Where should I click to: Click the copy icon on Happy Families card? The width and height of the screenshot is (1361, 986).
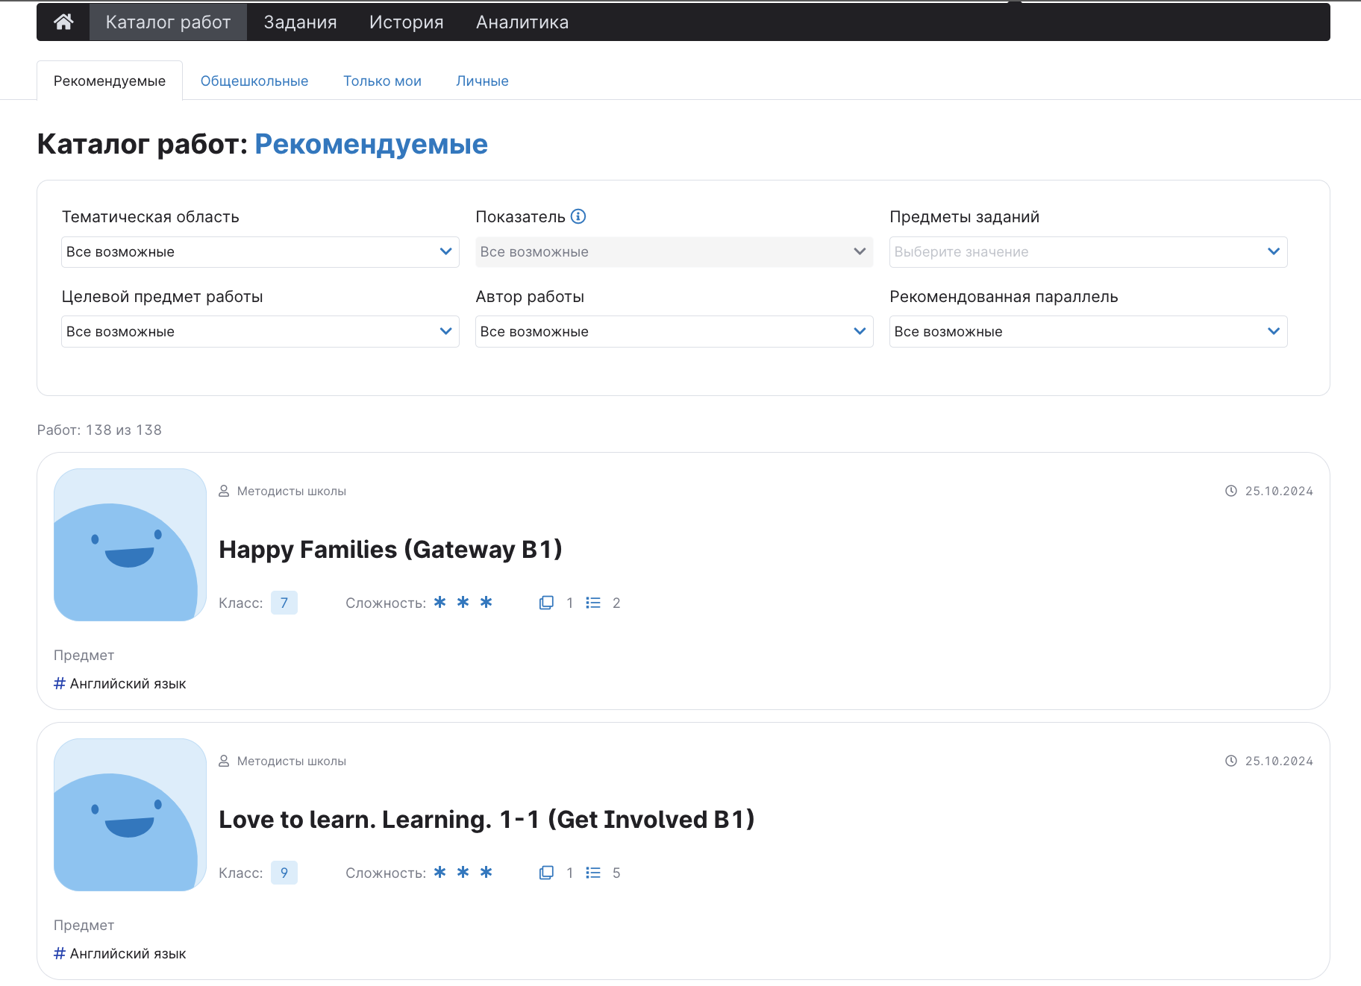click(x=546, y=603)
